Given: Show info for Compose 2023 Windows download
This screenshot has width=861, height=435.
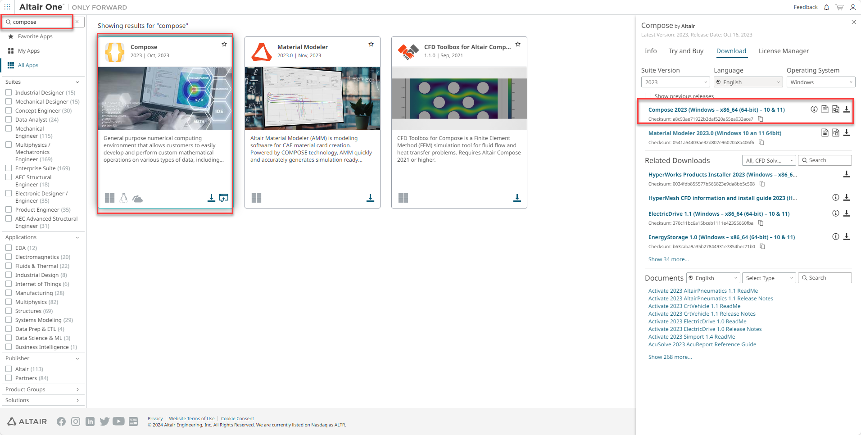Looking at the screenshot, I should click(814, 109).
